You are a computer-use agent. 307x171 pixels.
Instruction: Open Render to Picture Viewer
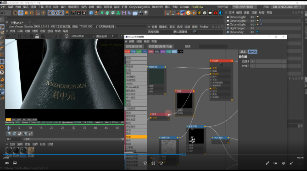pyautogui.click(x=79, y=13)
